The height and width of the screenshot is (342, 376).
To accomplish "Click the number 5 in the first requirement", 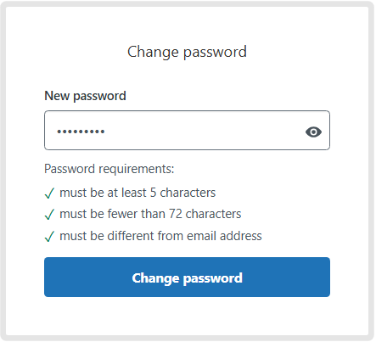I will (x=153, y=193).
